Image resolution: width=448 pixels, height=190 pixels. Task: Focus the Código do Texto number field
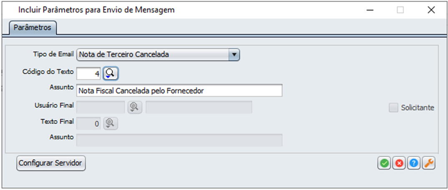pyautogui.click(x=88, y=74)
